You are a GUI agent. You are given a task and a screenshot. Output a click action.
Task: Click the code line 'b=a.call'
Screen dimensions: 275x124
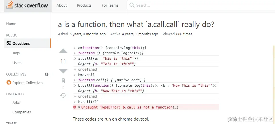pos(87,75)
